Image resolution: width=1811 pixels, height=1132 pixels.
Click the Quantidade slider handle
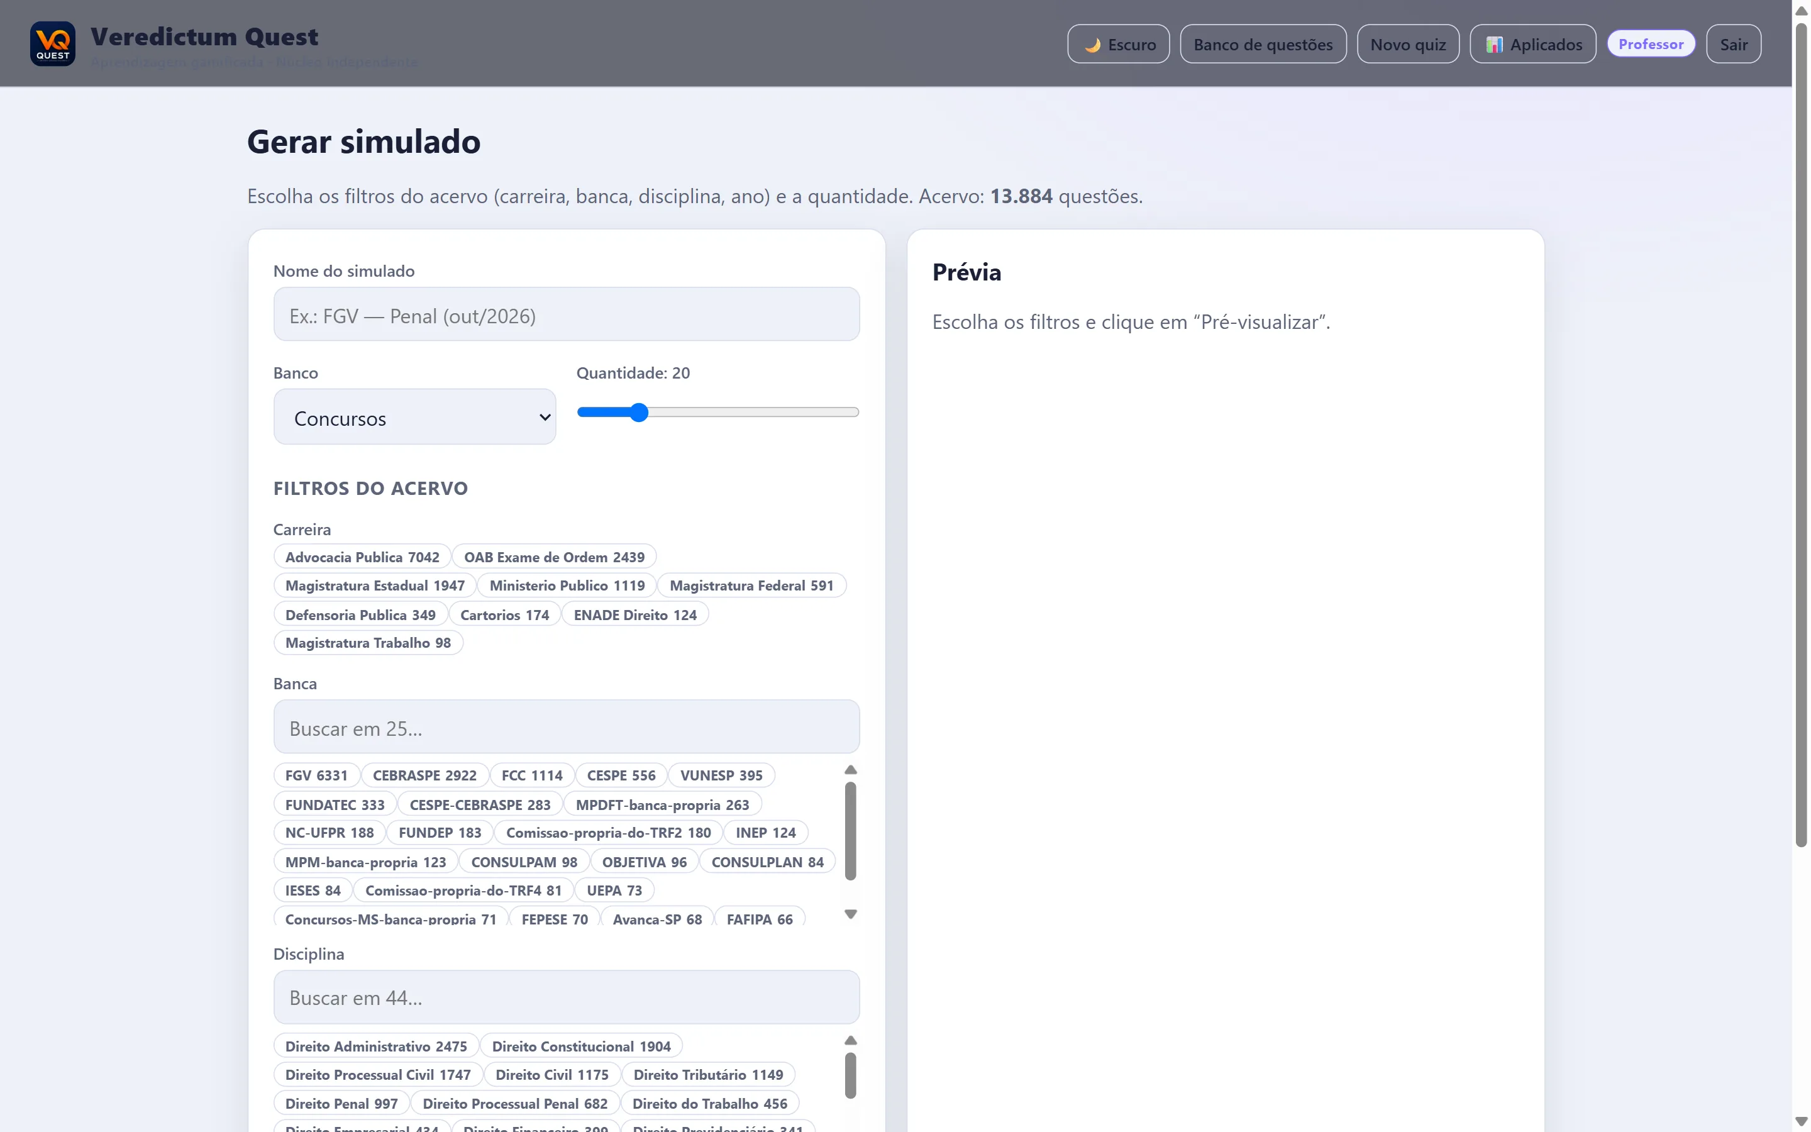pos(638,413)
